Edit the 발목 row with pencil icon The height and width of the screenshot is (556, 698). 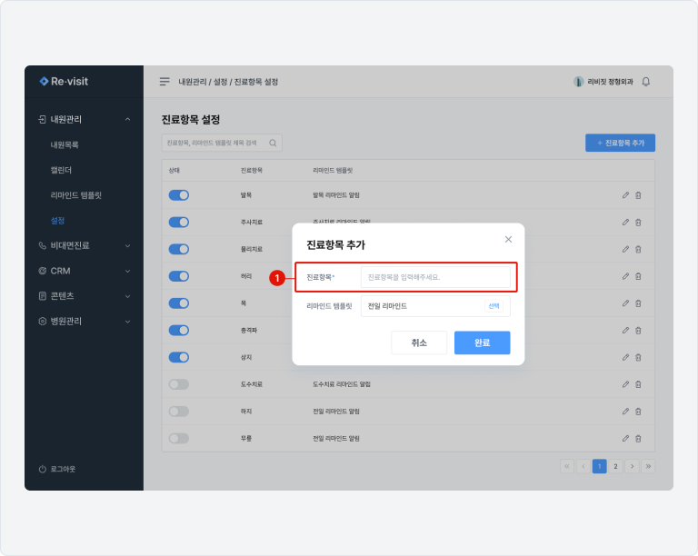625,195
